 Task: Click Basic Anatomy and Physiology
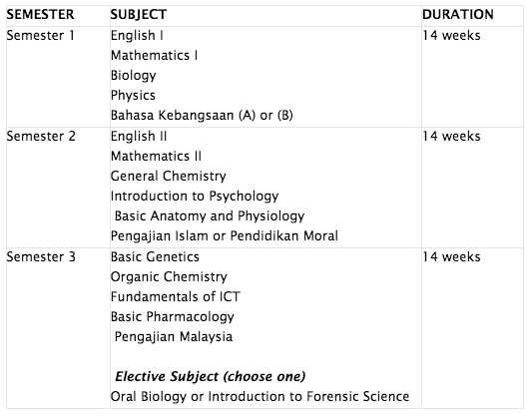coord(210,216)
